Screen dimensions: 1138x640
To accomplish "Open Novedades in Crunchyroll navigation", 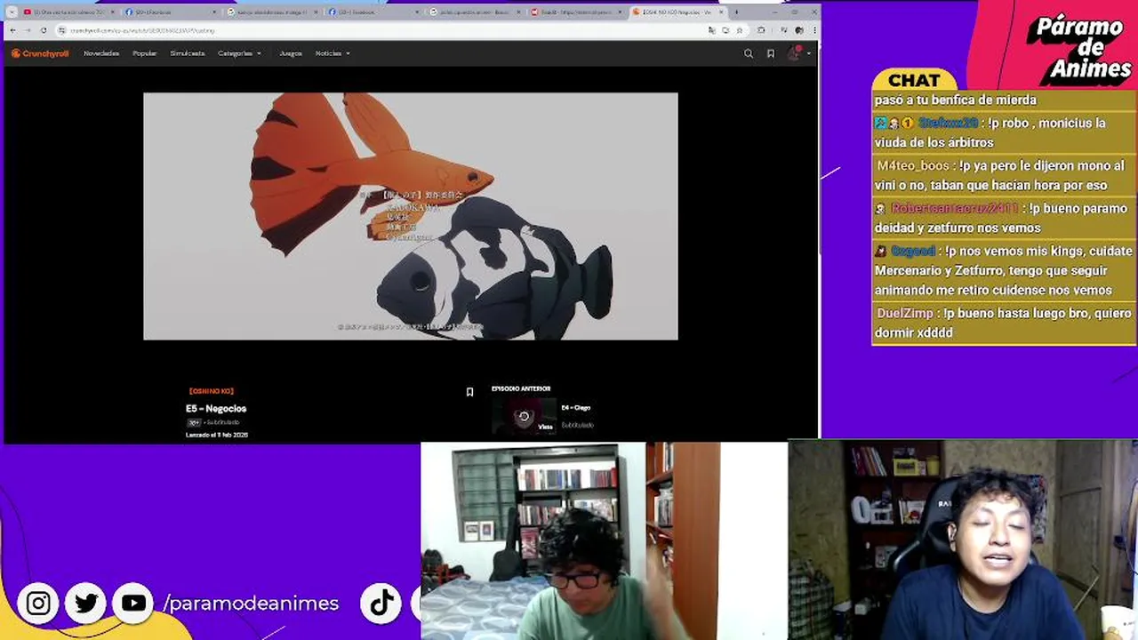I will [x=101, y=53].
